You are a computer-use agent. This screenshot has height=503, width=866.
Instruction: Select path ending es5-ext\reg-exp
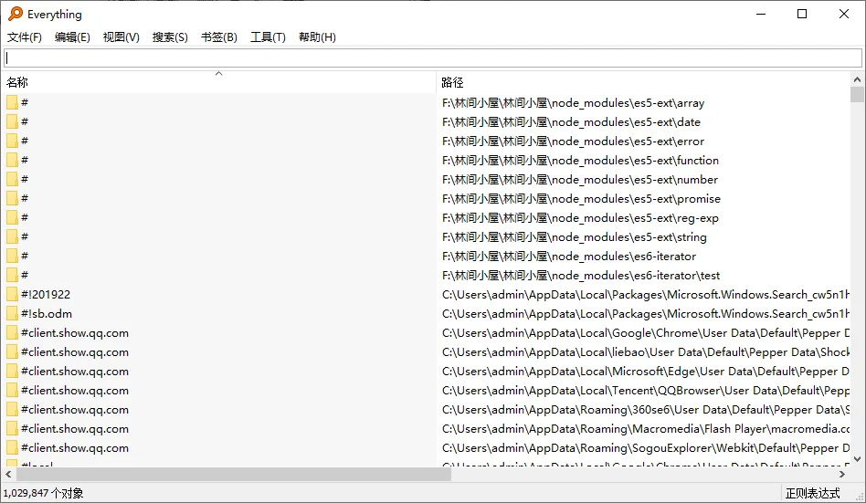580,218
